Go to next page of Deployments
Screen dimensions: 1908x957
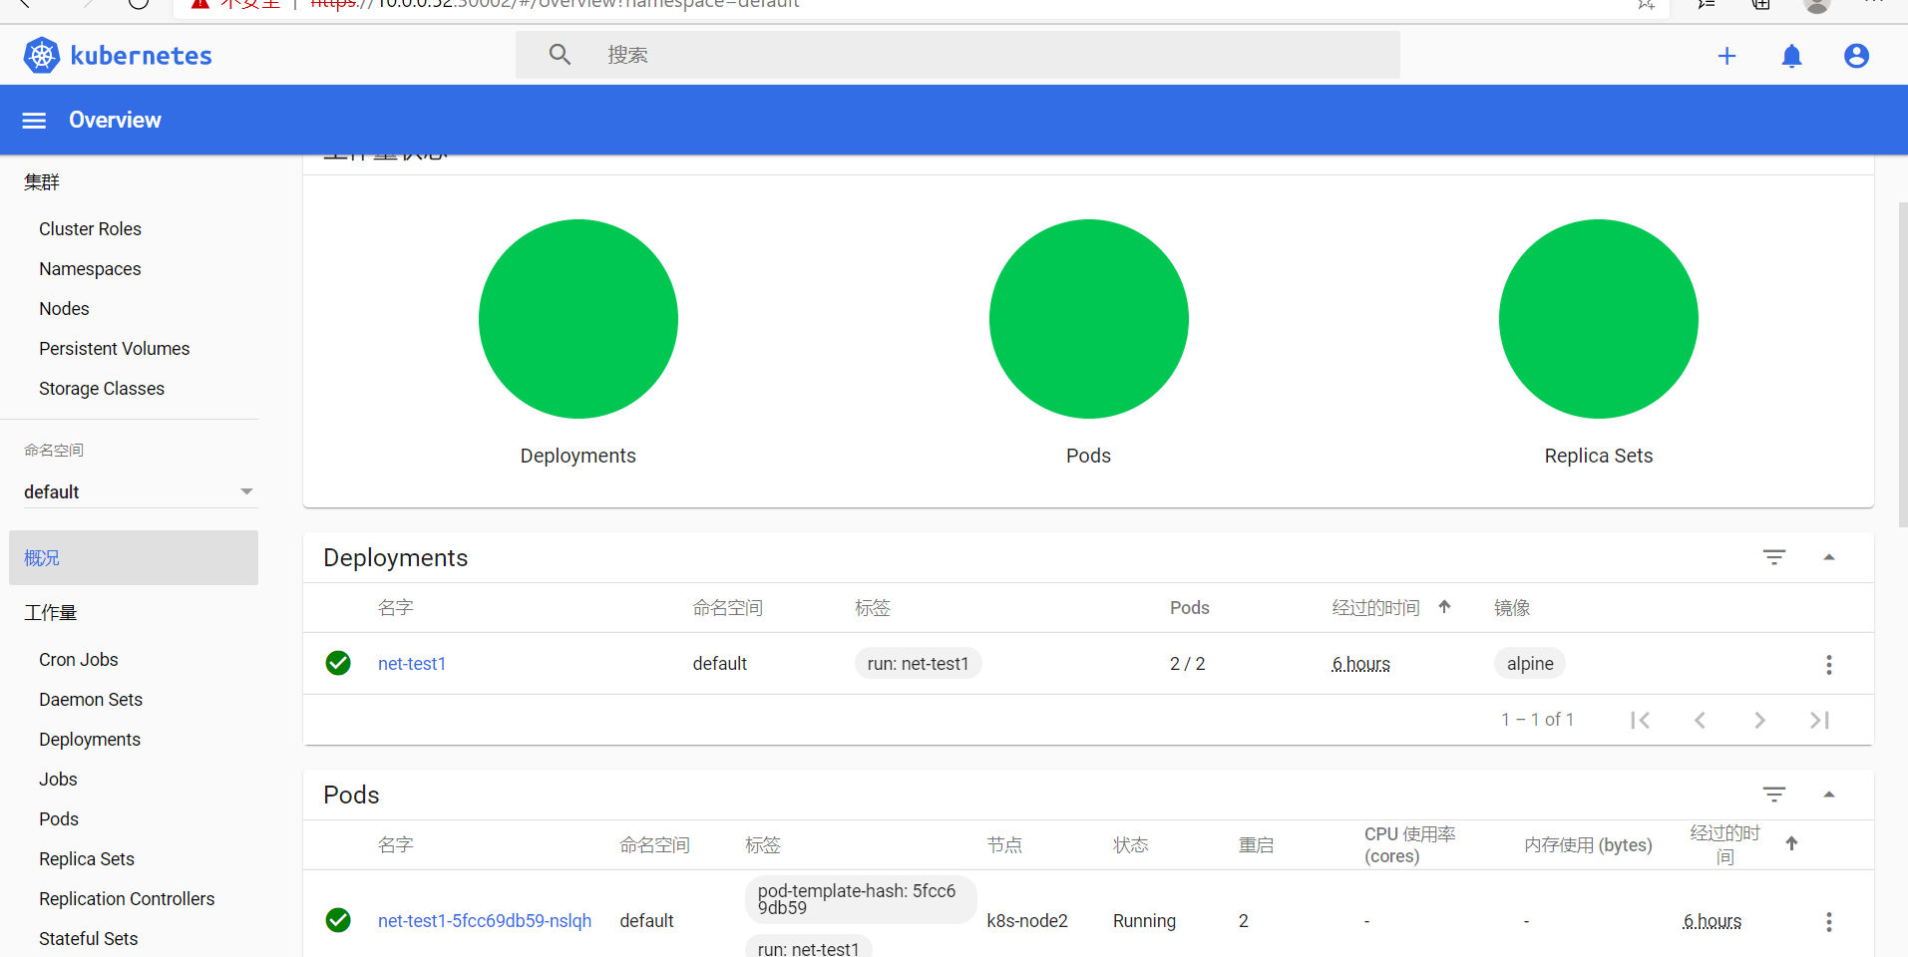(x=1759, y=720)
